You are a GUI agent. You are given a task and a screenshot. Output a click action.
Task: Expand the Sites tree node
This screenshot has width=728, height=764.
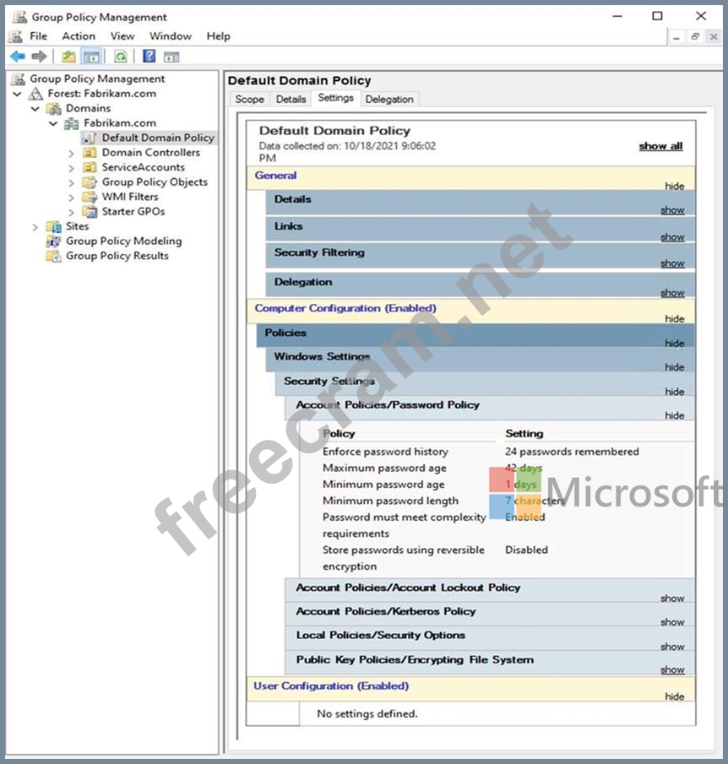(35, 226)
